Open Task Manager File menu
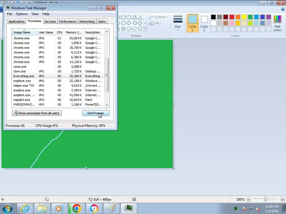The image size is (286, 214). [9, 14]
